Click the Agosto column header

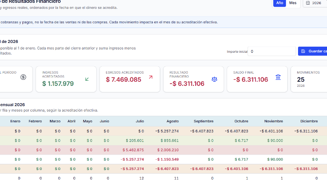172,121
